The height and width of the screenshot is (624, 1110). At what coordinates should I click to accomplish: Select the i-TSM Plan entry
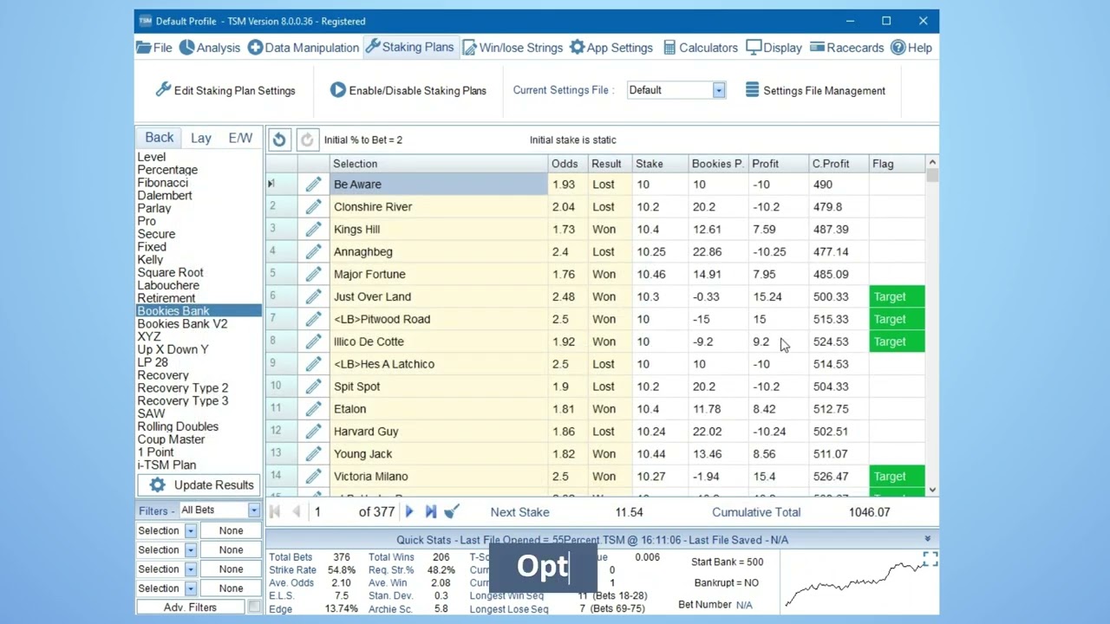[x=166, y=465]
